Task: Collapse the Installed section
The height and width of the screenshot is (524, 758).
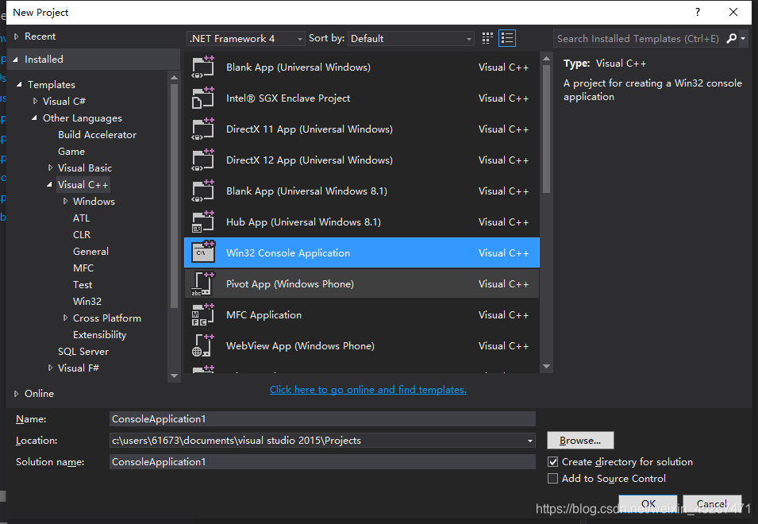Action: point(15,60)
